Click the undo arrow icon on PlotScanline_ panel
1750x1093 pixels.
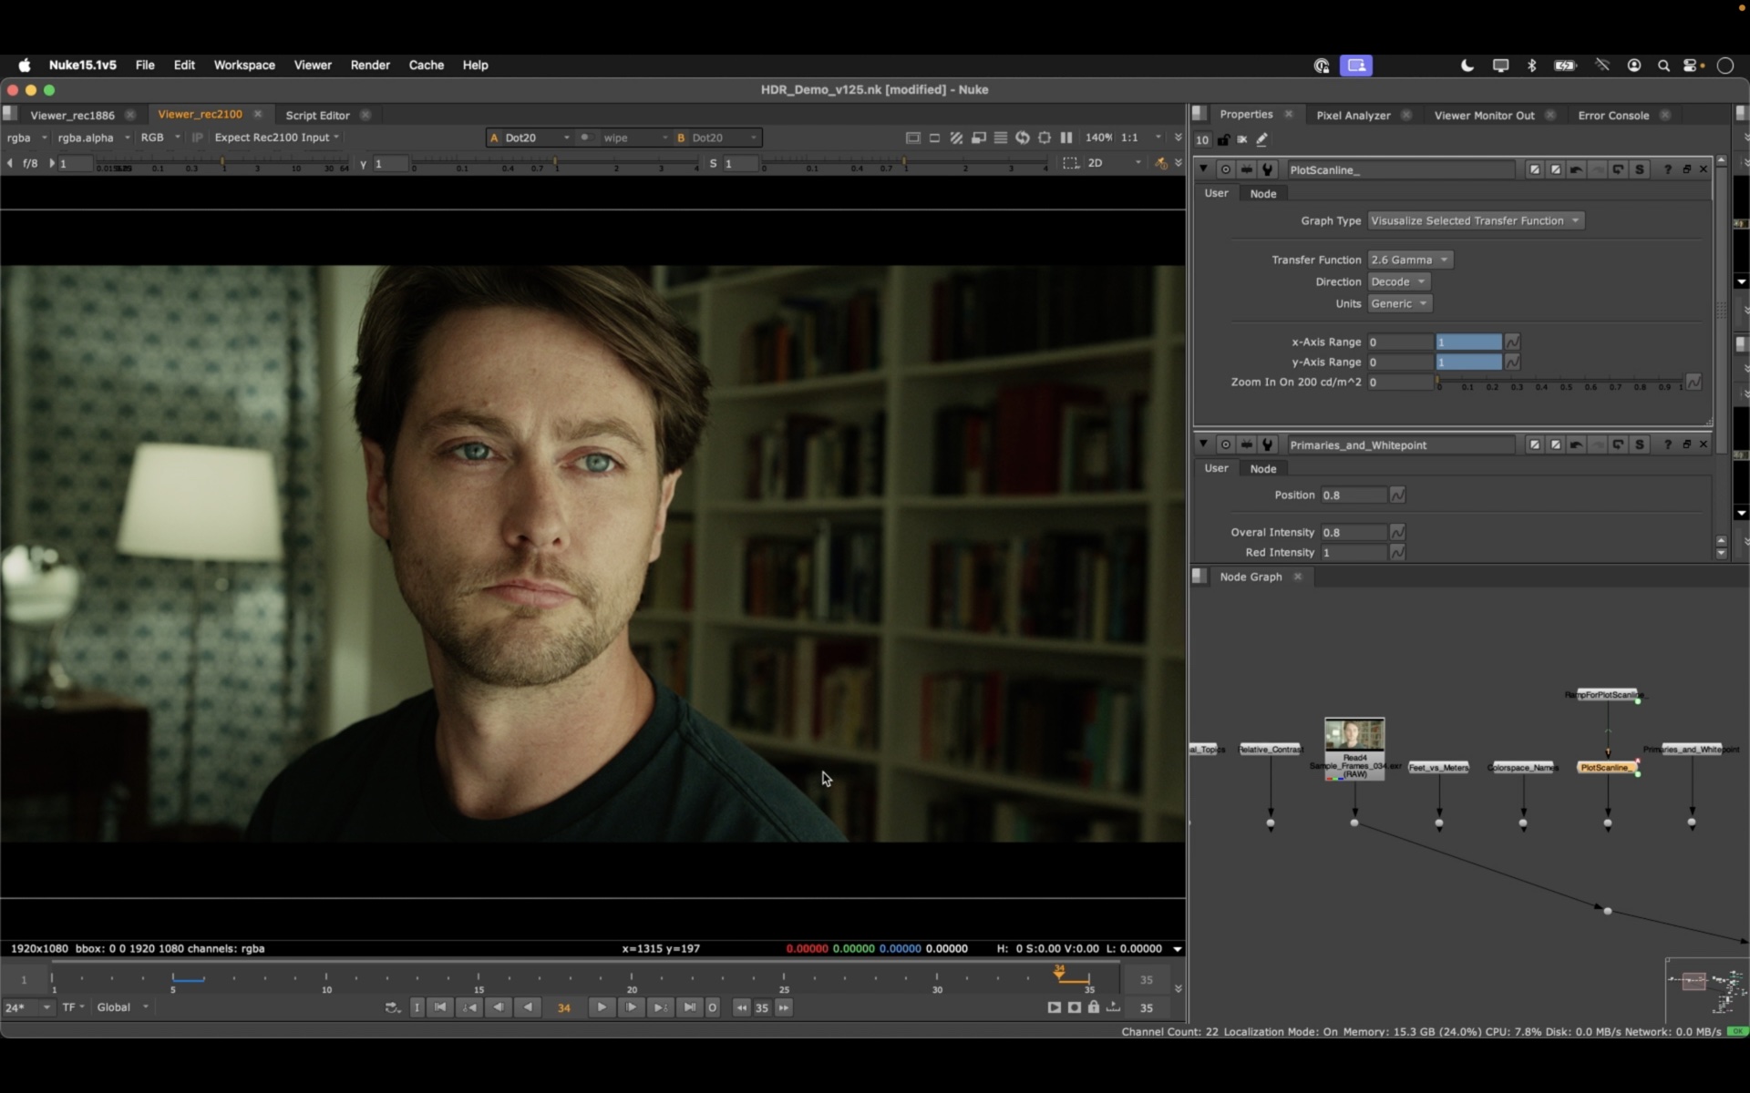point(1576,169)
